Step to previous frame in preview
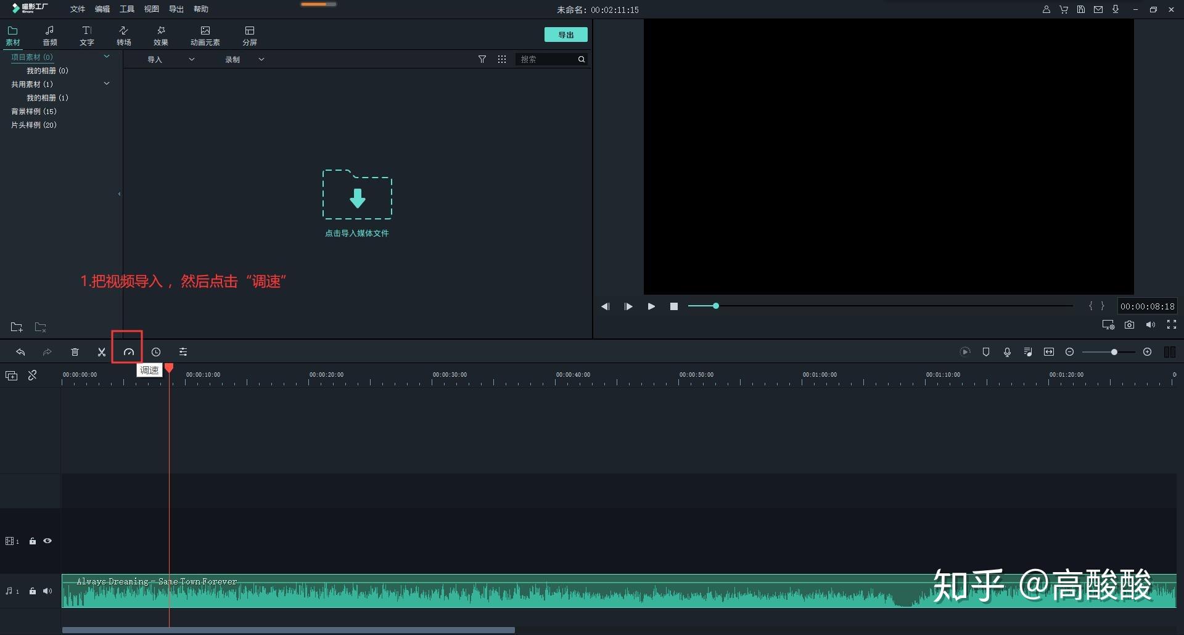The image size is (1184, 635). pos(606,306)
